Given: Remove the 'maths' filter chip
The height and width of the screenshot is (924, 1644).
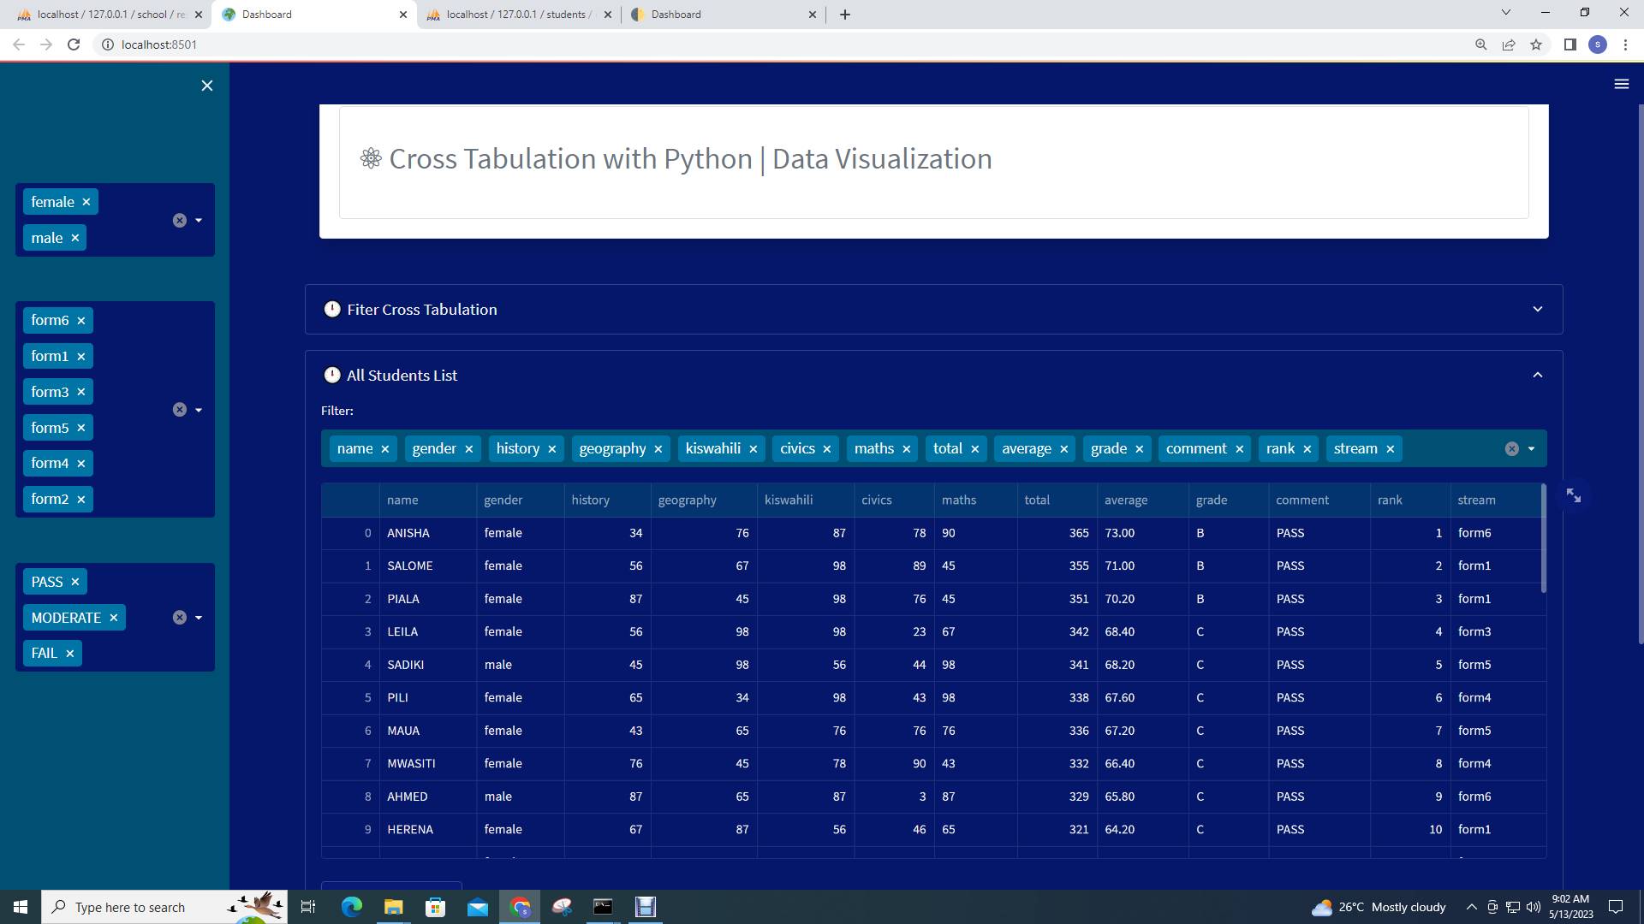Looking at the screenshot, I should (907, 448).
